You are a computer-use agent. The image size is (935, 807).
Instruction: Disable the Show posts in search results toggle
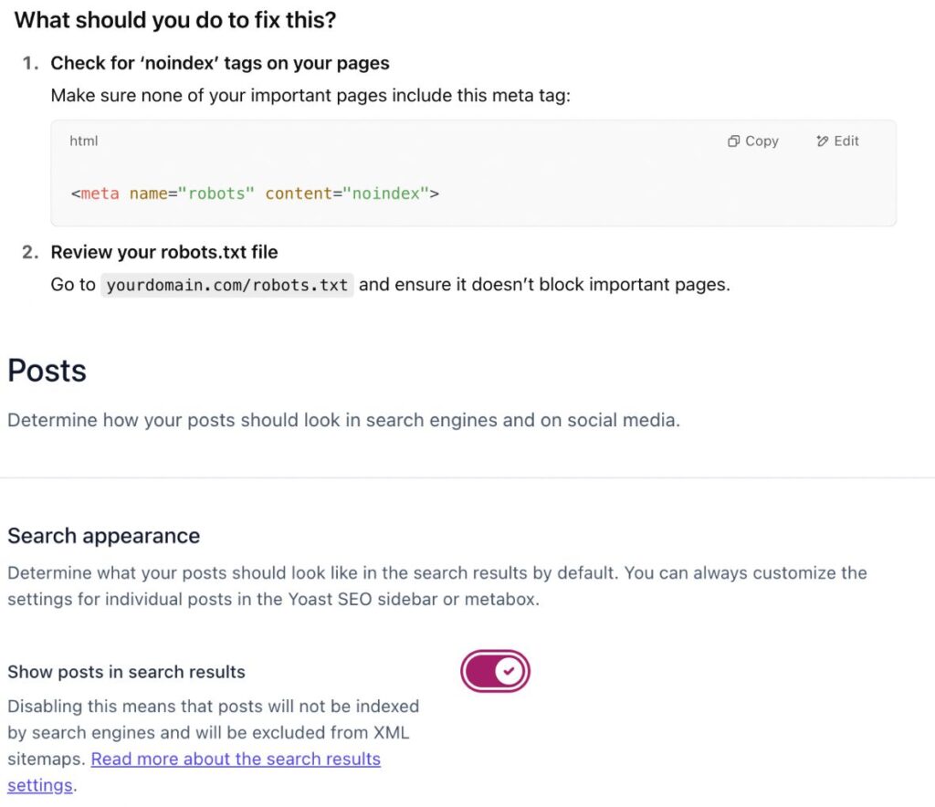495,671
